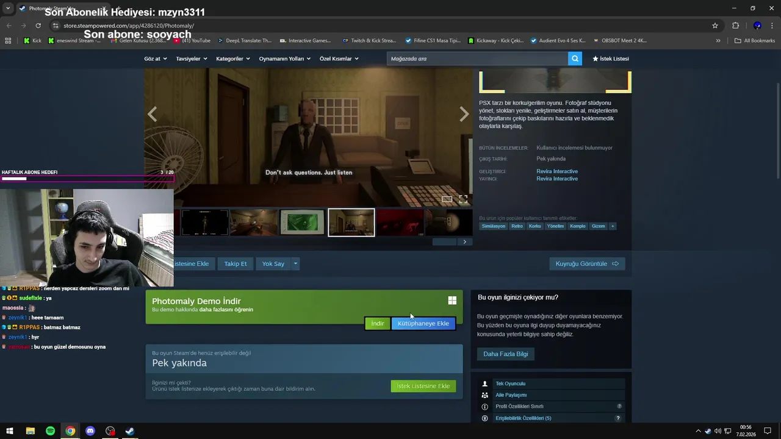Reload the page in Chrome

pyautogui.click(x=38, y=26)
